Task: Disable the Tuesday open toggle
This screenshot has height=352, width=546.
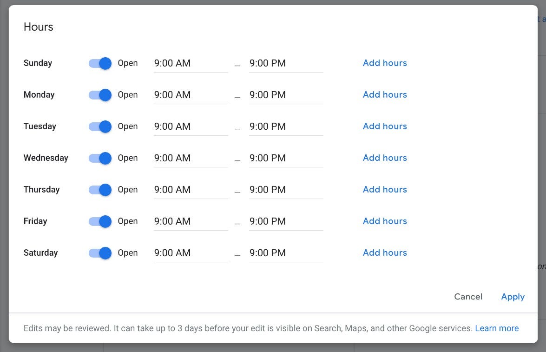Action: 100,126
